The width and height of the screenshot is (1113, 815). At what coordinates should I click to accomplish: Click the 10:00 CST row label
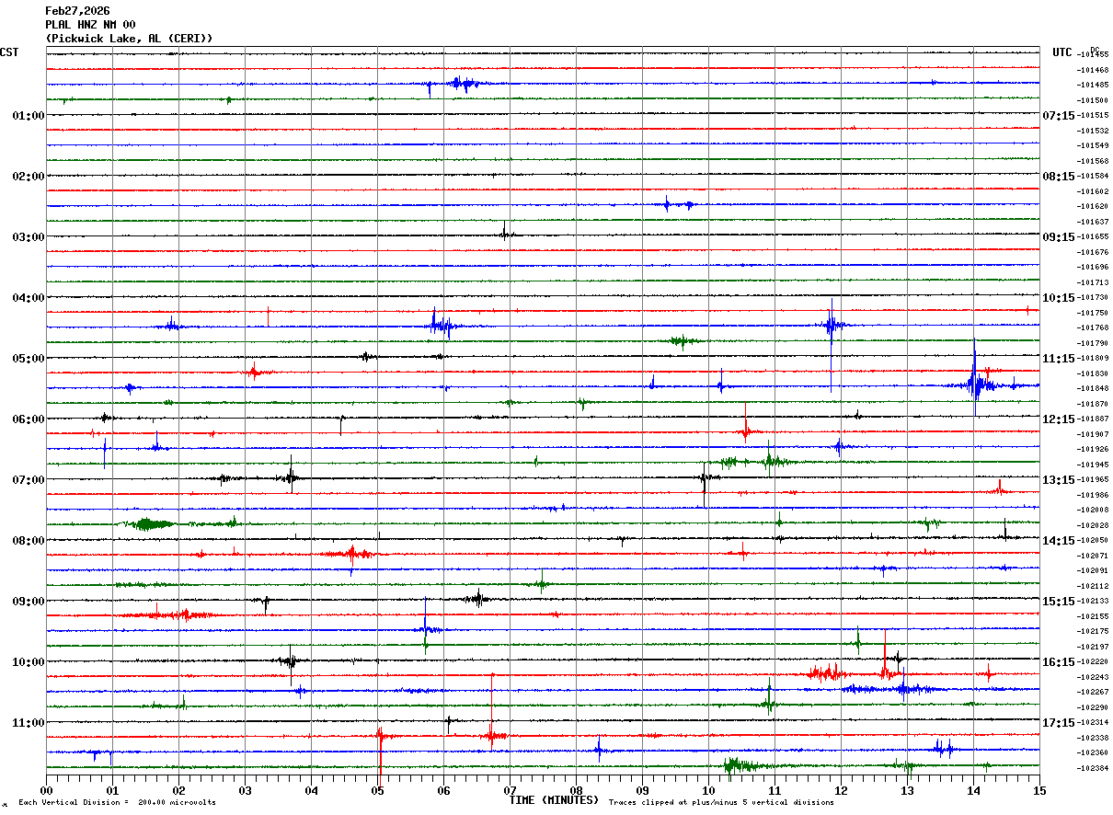(x=28, y=662)
